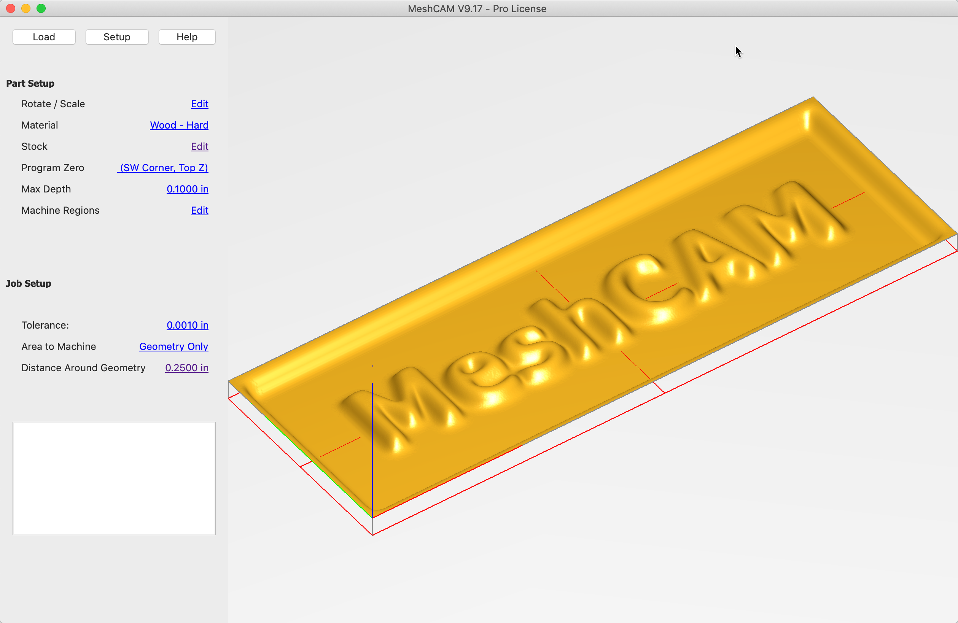Screen dimensions: 958x623
Task: Change Tolerance value 0.0010 in
Action: pos(188,325)
